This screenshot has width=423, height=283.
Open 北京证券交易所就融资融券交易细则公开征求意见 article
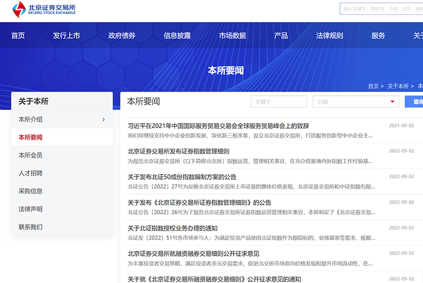click(194, 253)
